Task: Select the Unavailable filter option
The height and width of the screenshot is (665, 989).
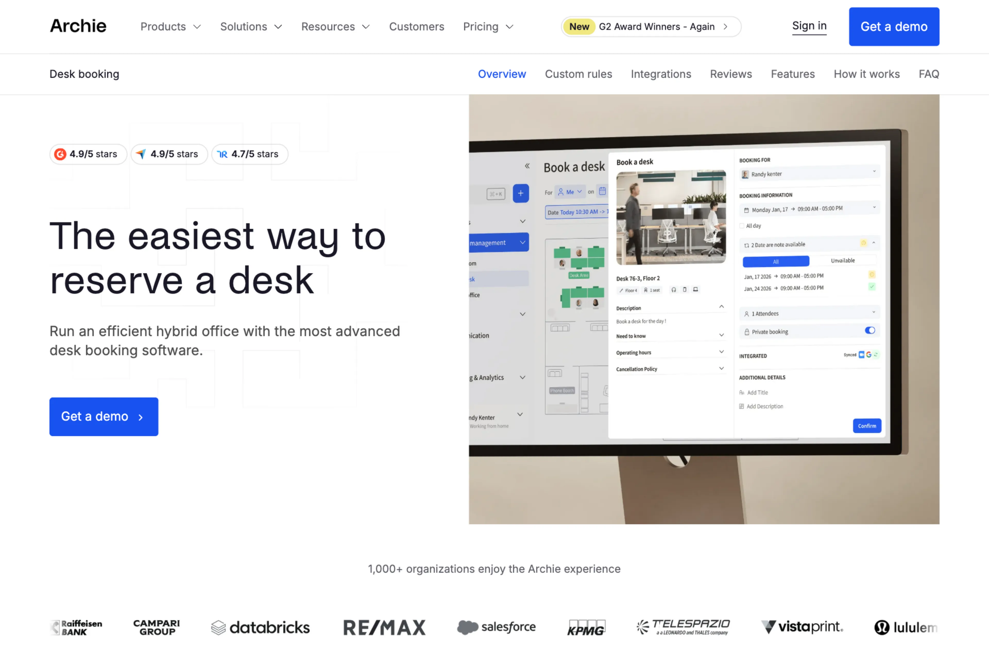Action: pos(842,260)
